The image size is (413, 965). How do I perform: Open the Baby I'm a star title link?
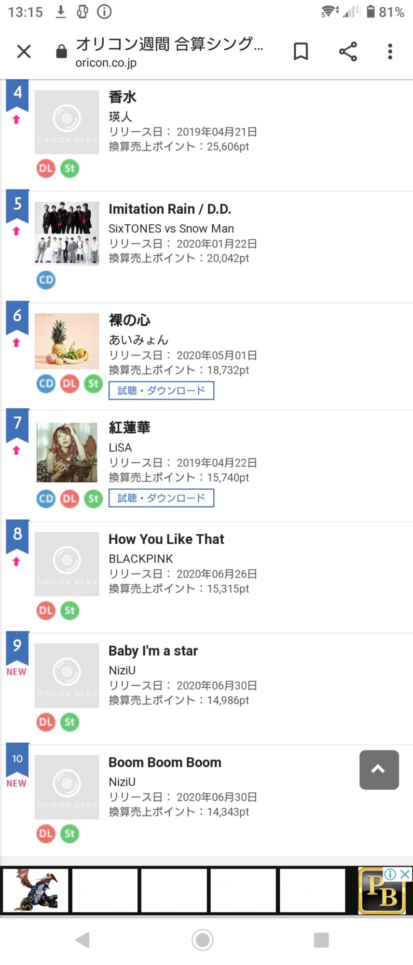pos(153,651)
